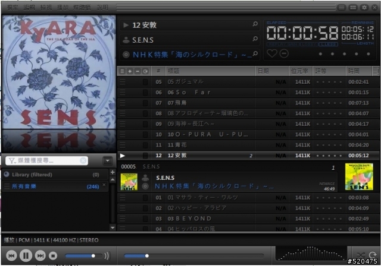The height and width of the screenshot is (266, 381).
Task: Sort by 標題 column header
Action: 210,71
